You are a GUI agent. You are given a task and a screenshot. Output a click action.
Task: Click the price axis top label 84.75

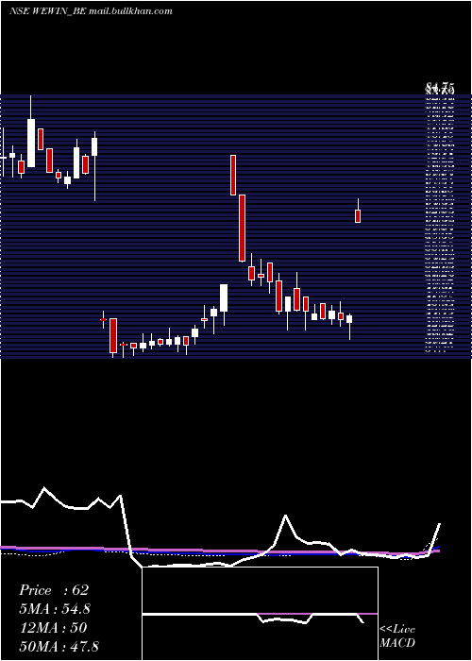(440, 89)
